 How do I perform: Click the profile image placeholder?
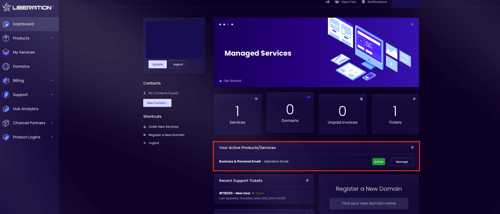tap(174, 39)
